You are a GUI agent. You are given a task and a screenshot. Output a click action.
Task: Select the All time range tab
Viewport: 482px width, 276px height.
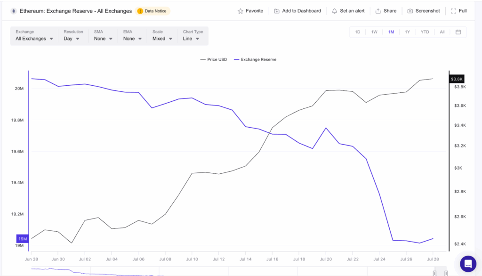click(x=442, y=32)
